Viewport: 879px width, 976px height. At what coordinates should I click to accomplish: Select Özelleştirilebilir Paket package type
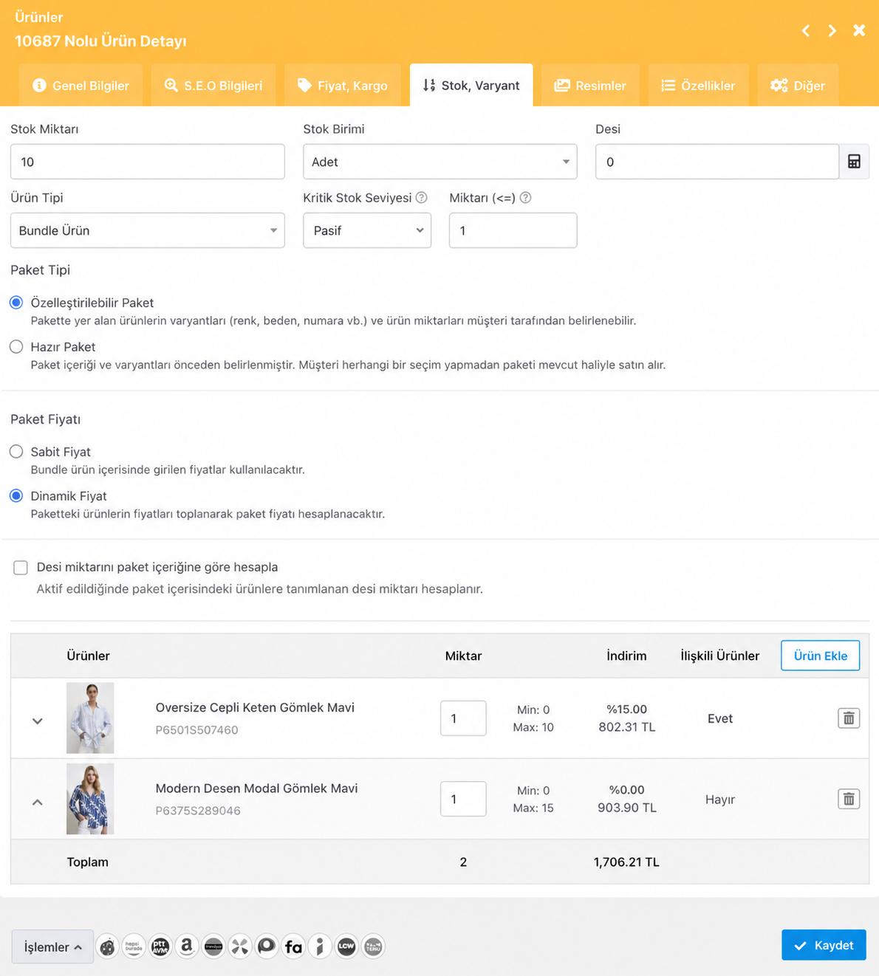coord(16,303)
